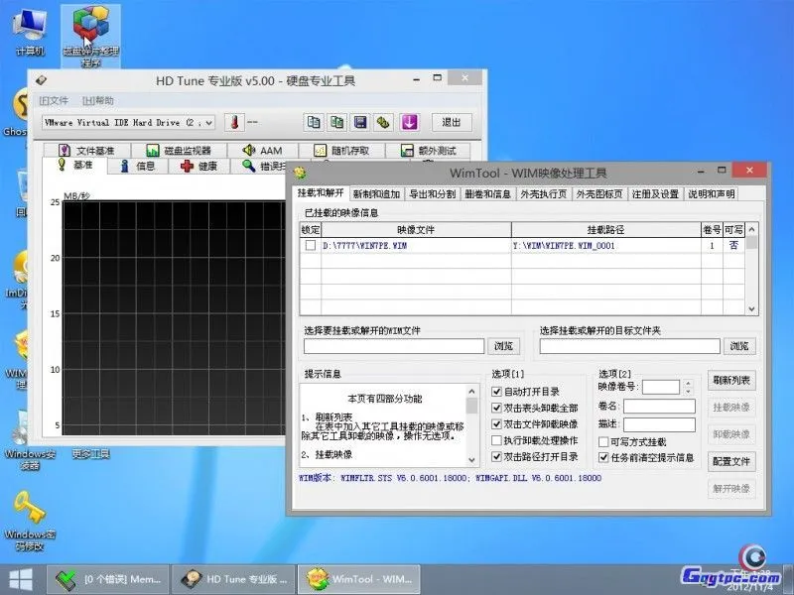Click the copy-to-clipboard icon in HD Tune toolbar

(x=314, y=121)
